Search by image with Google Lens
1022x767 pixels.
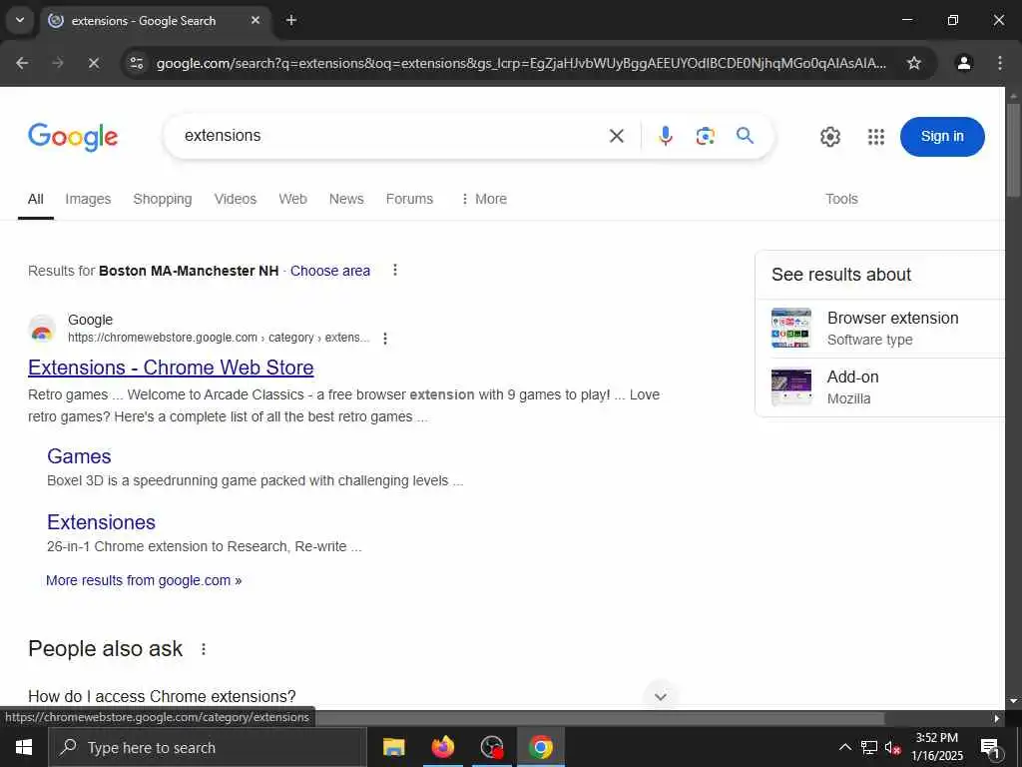(x=706, y=136)
